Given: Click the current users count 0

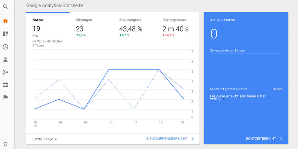Looking at the screenshot, I should point(214,34).
